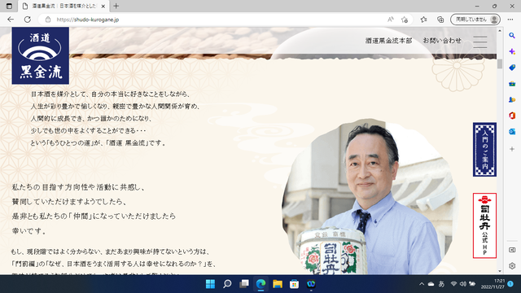Click the OneDrive cloud tray icon
Viewport: 521px width, 293px height.
tap(431, 284)
